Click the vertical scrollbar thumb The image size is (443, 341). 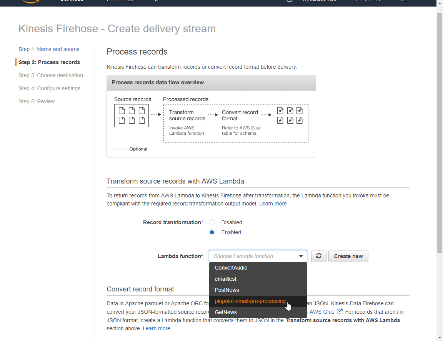tap(440, 132)
